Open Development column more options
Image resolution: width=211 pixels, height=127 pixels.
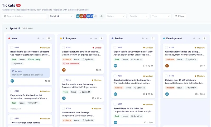(x=199, y=38)
